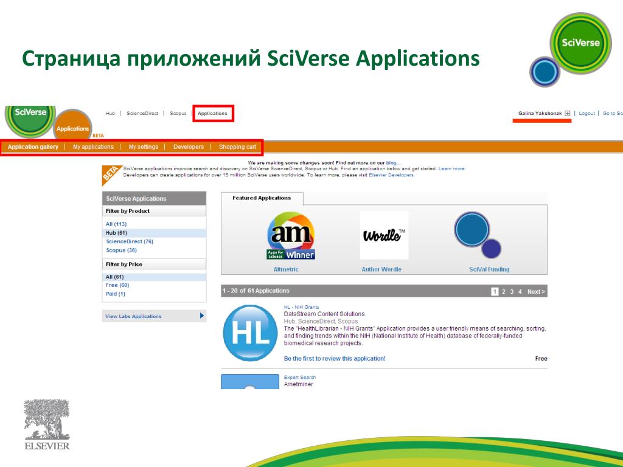Screen dimensions: 623x467
Task: Click the Filter by Price header
Action: click(x=154, y=265)
